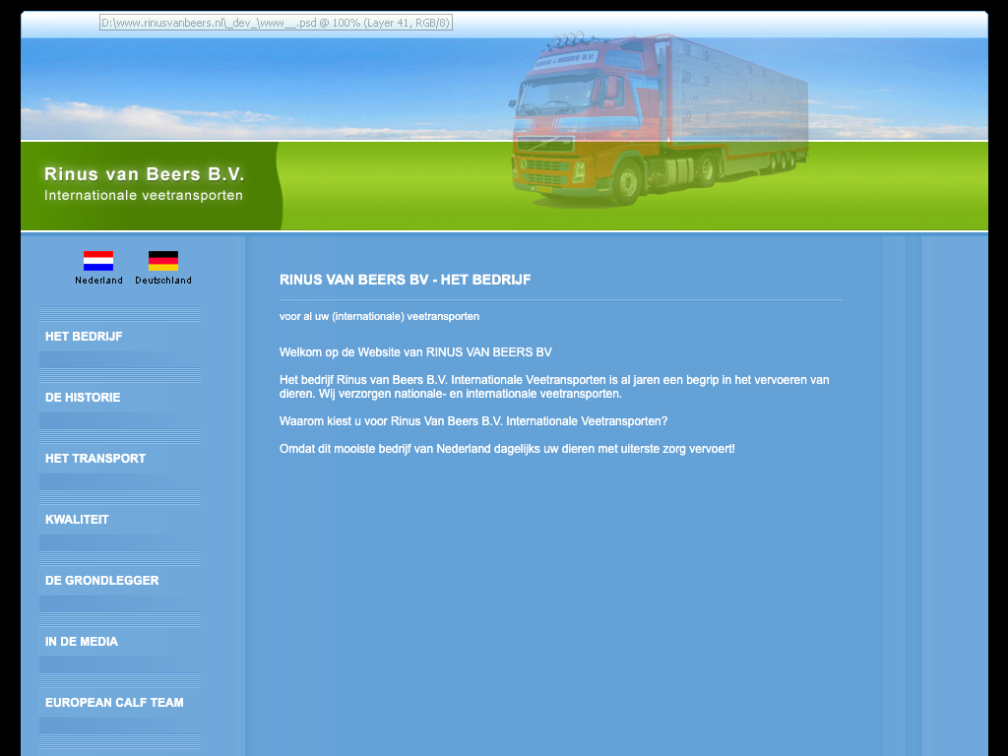Viewport: 1008px width, 756px height.
Task: Go to the DE HISTORIE page
Action: coord(83,398)
